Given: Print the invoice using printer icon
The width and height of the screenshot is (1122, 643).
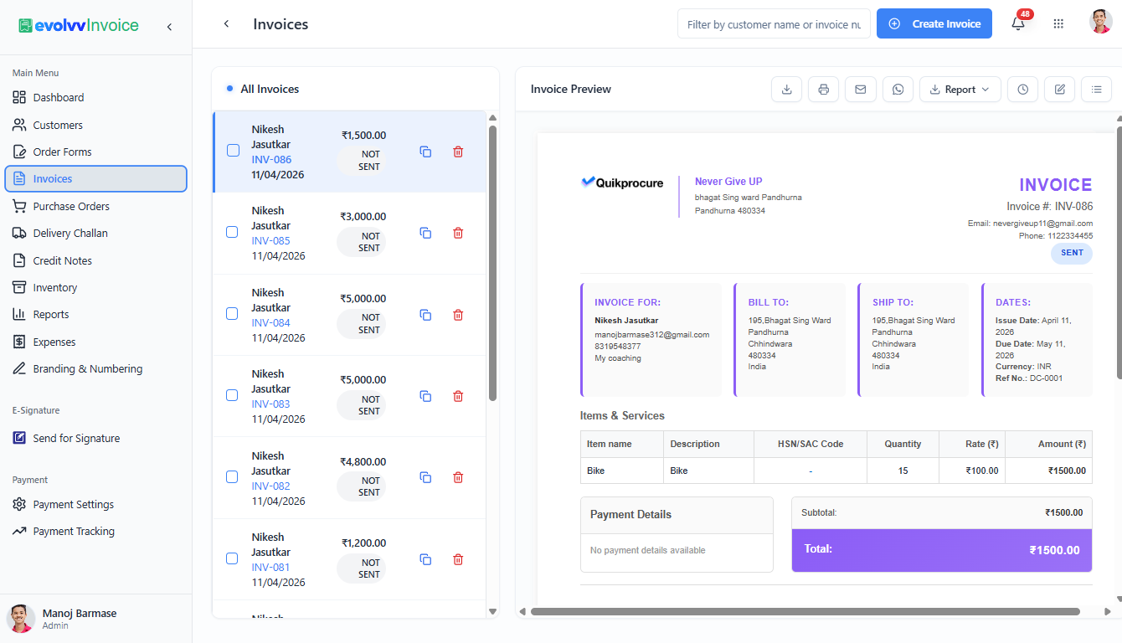Looking at the screenshot, I should (x=824, y=90).
